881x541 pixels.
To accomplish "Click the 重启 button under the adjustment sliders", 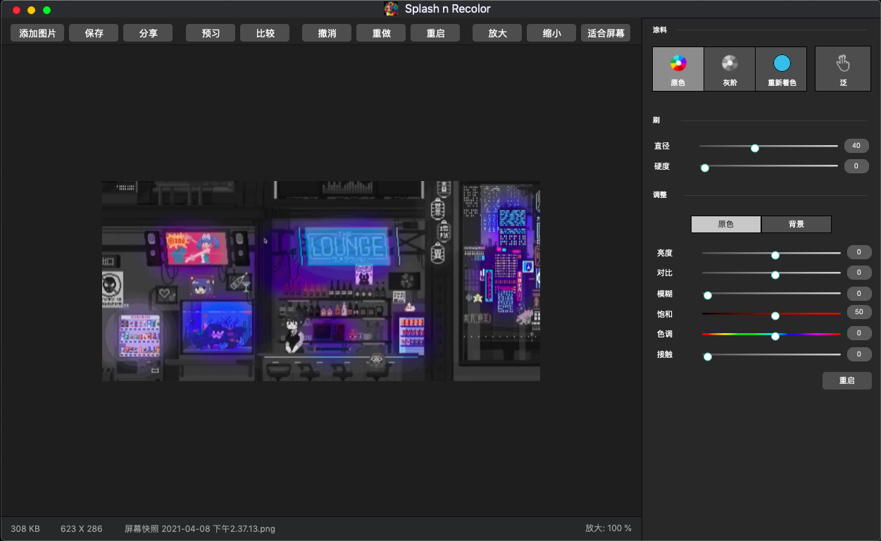I will (x=847, y=380).
